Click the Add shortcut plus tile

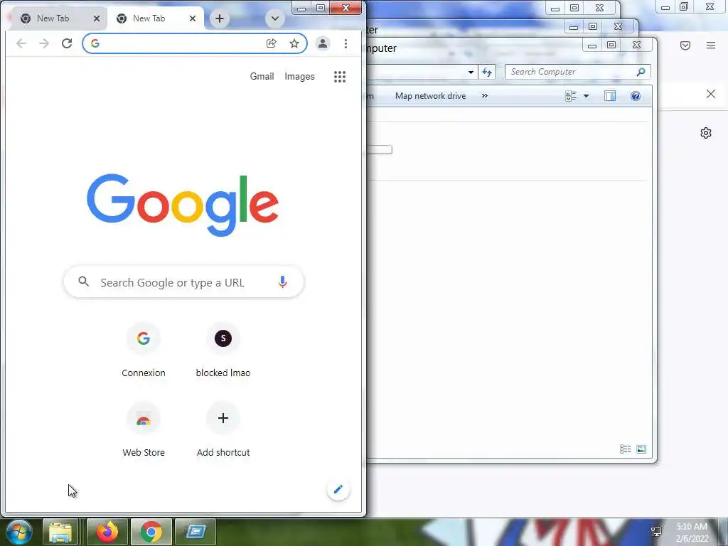pos(223,430)
